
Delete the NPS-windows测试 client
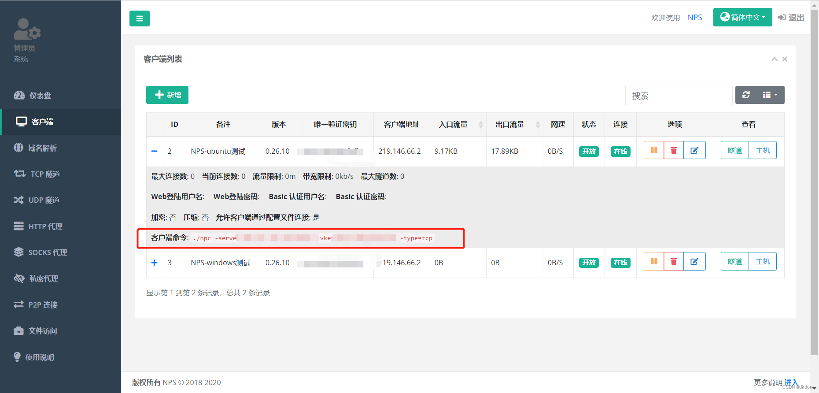pos(674,261)
